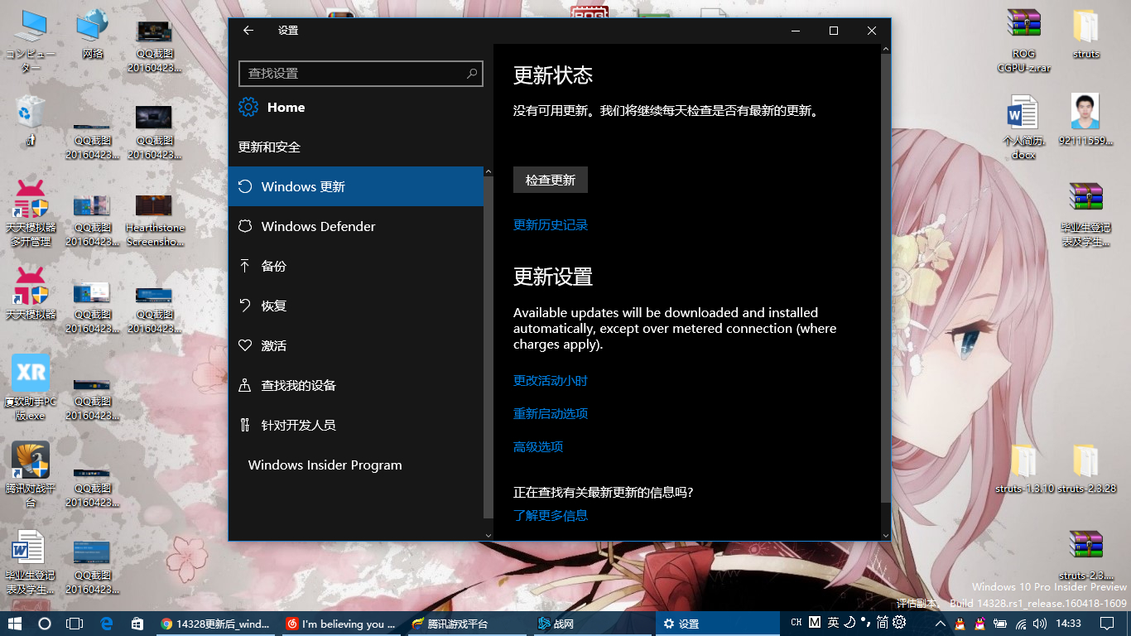This screenshot has width=1131, height=636.
Task: Open Cortana from the taskbar
Action: (x=45, y=624)
